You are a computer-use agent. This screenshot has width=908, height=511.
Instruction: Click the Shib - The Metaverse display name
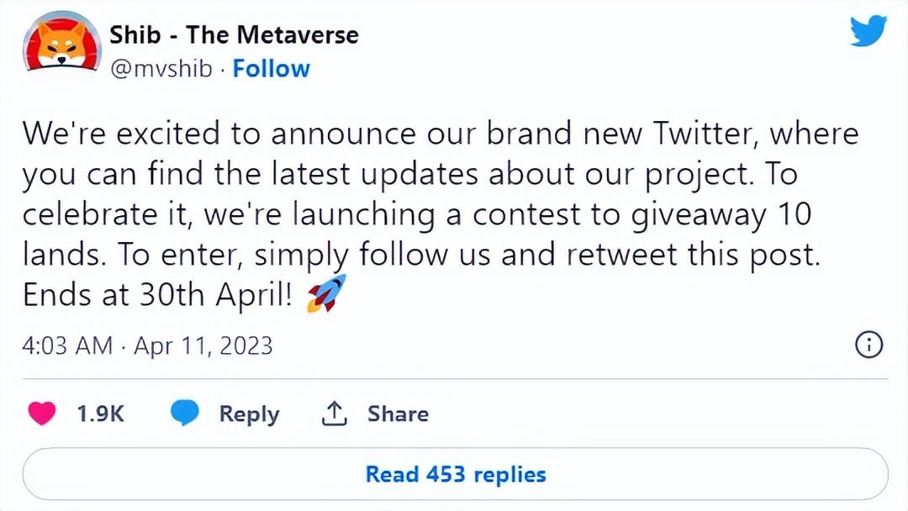(234, 34)
